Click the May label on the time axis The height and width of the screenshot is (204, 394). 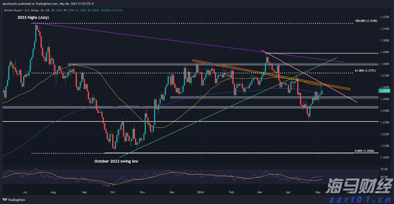pos(318,192)
